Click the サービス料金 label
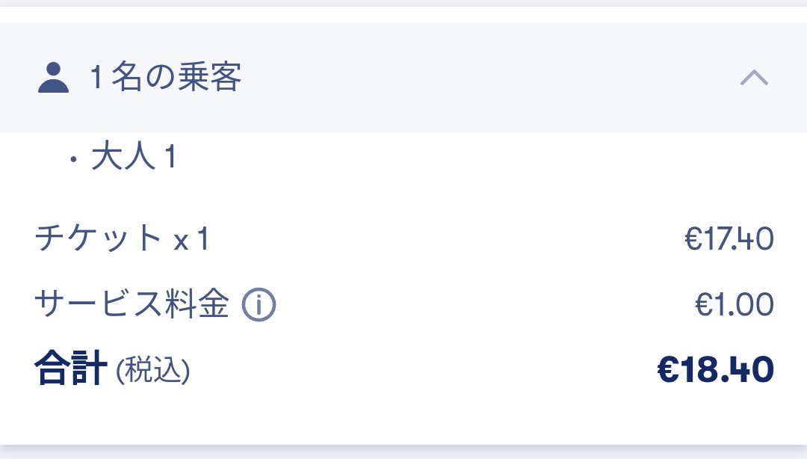Viewport: 807px width, 459px height. [x=132, y=304]
